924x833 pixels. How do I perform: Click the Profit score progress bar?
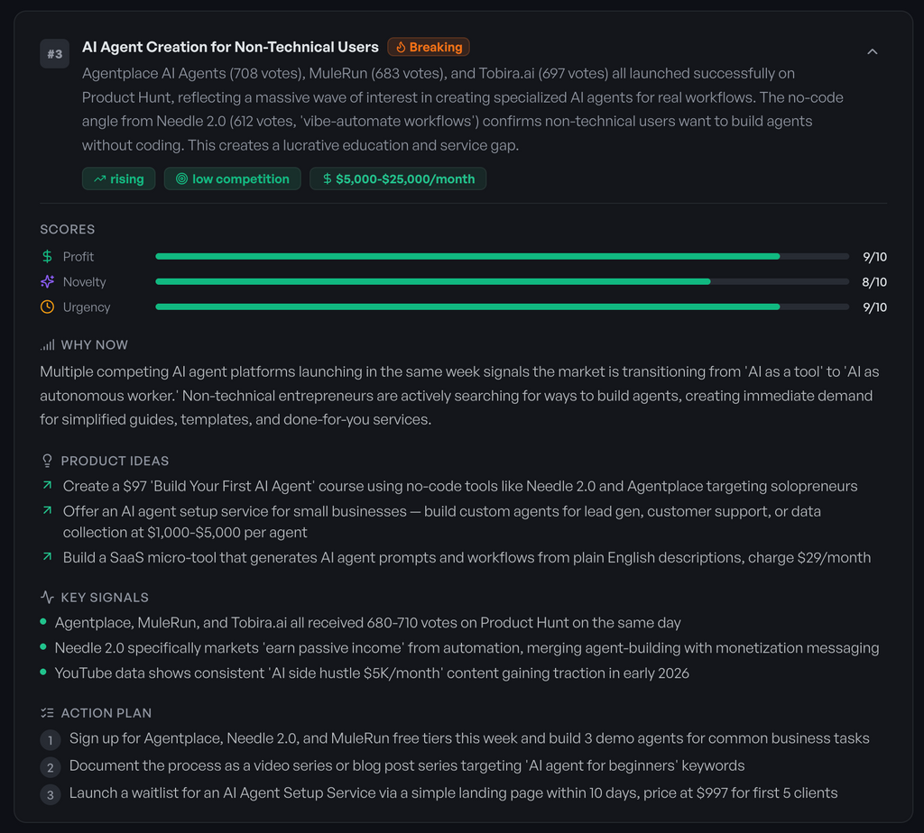coord(502,257)
